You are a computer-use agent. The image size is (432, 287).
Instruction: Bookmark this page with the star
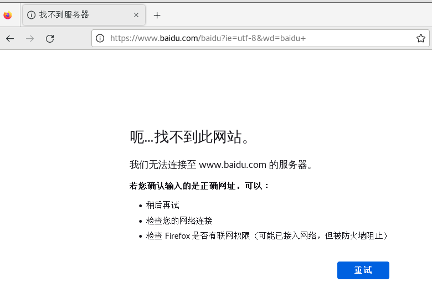coord(421,38)
